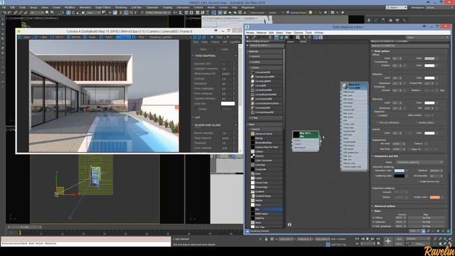Click the green Mix map node header

coord(306,134)
